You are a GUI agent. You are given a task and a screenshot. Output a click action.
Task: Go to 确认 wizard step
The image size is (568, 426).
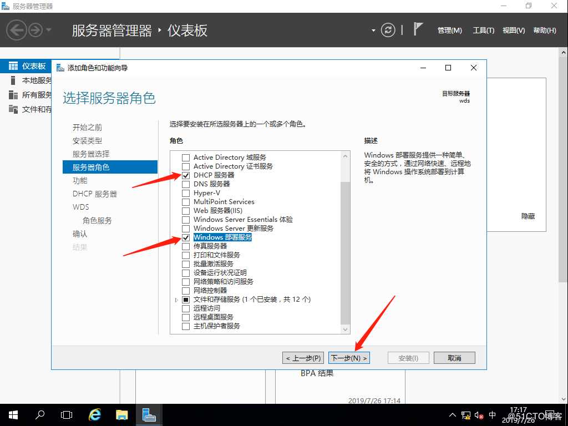tap(80, 234)
